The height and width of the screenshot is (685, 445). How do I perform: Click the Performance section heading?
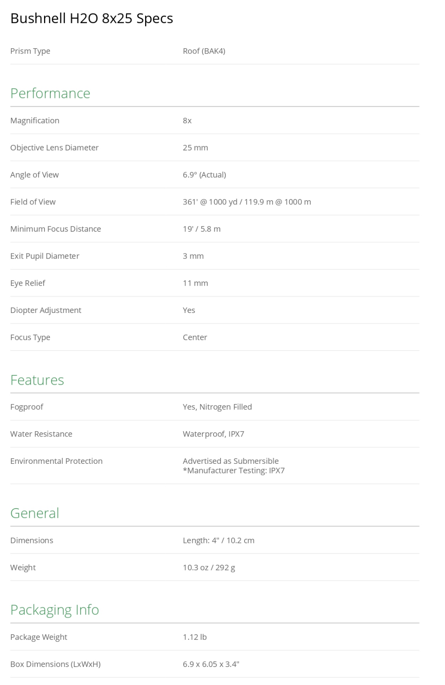tap(50, 93)
